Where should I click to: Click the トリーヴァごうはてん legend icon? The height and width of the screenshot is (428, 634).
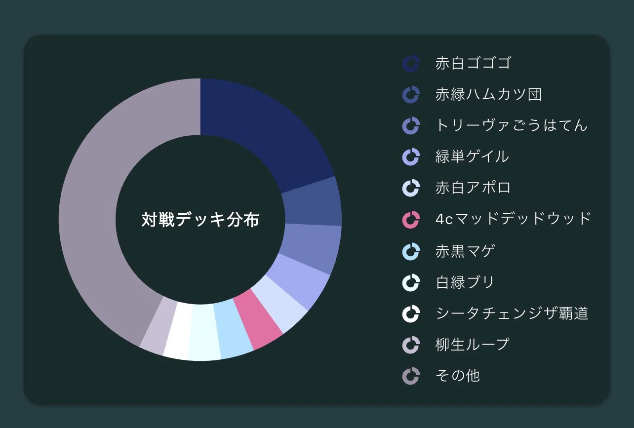[411, 126]
